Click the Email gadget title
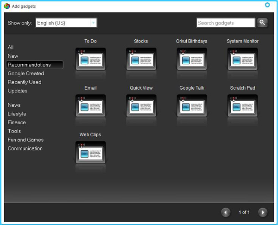This screenshot has width=278, height=225. point(90,88)
